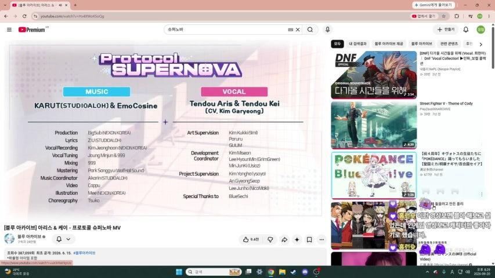Open 블루 아카이브 channel avatar
This screenshot has height=278, width=495.
9,239
